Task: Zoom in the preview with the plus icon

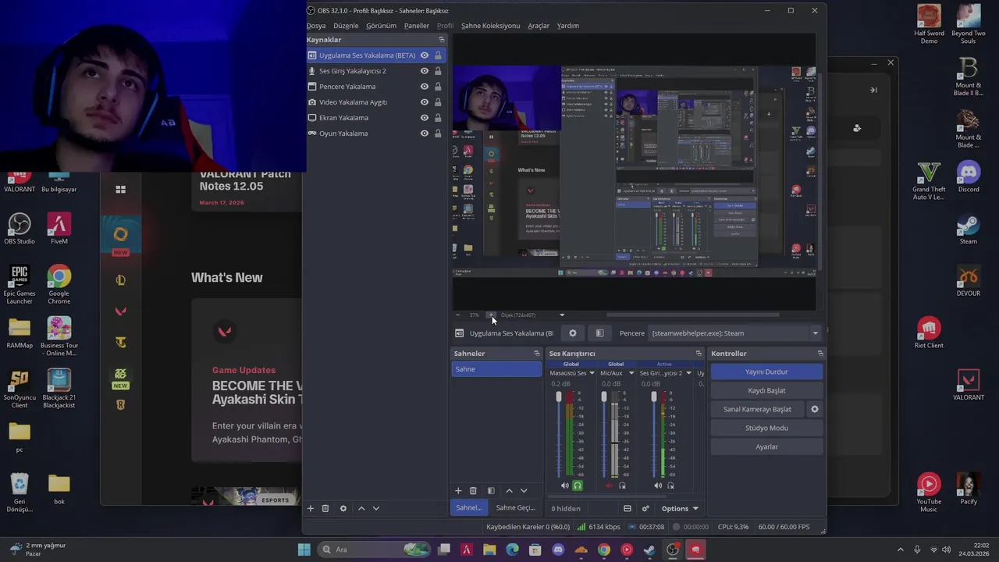Action: point(490,315)
